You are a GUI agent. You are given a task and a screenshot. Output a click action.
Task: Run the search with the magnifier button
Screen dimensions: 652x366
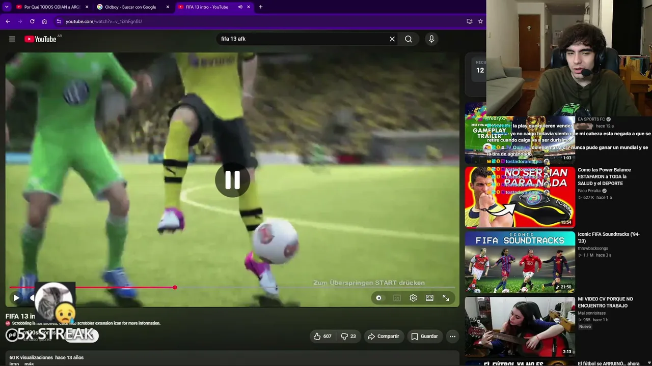(409, 39)
